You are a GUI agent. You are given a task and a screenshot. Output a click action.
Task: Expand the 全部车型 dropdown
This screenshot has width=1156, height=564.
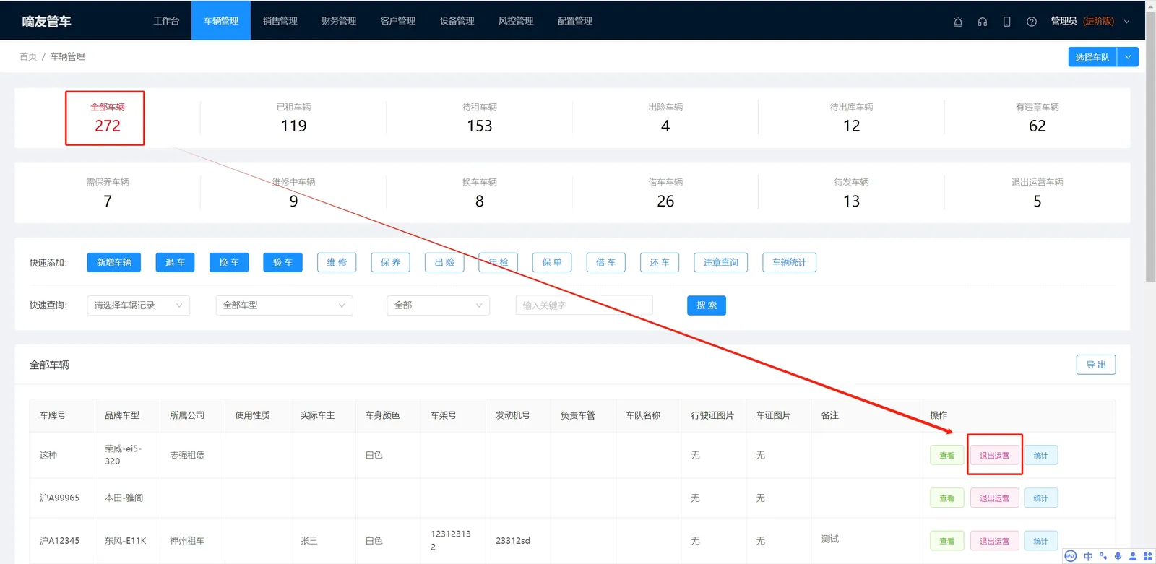click(x=284, y=305)
